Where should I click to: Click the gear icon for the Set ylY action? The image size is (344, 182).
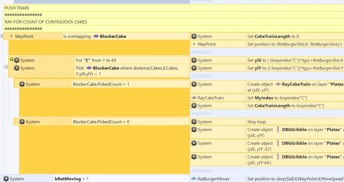pyautogui.click(x=194, y=68)
